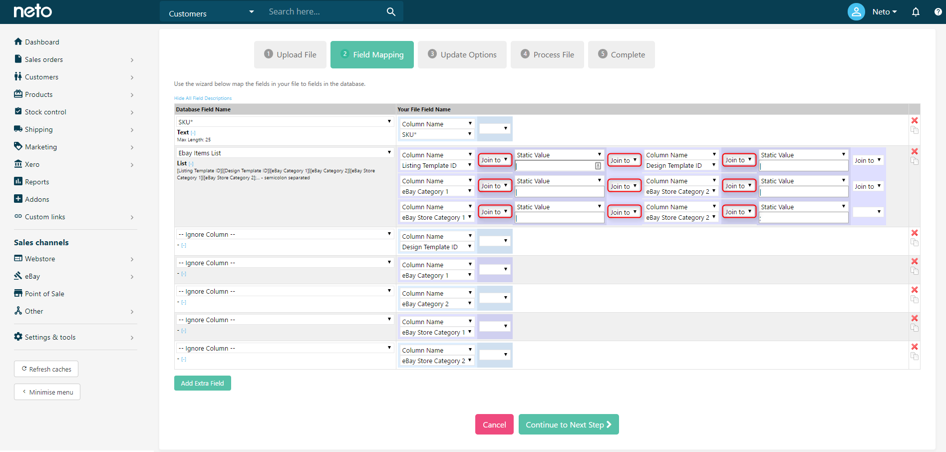
Task: Open the help question mark icon
Action: [938, 11]
